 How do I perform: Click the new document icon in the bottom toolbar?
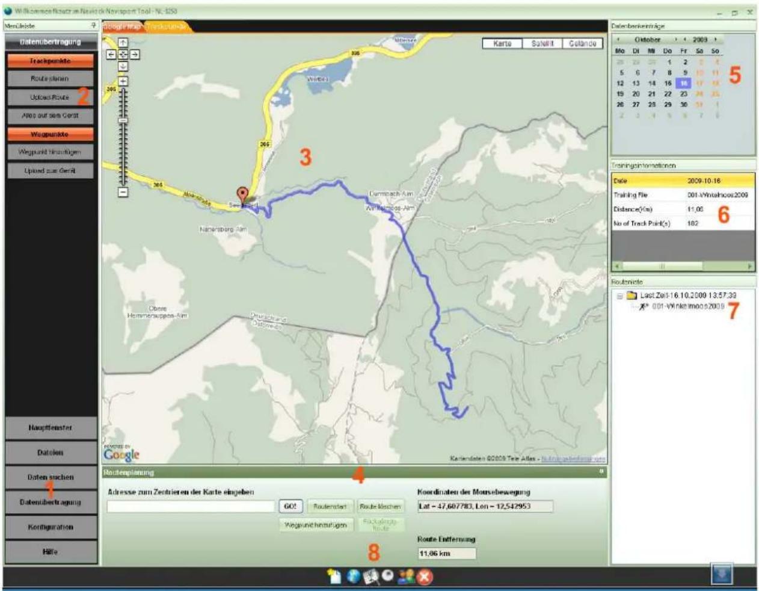[x=334, y=577]
